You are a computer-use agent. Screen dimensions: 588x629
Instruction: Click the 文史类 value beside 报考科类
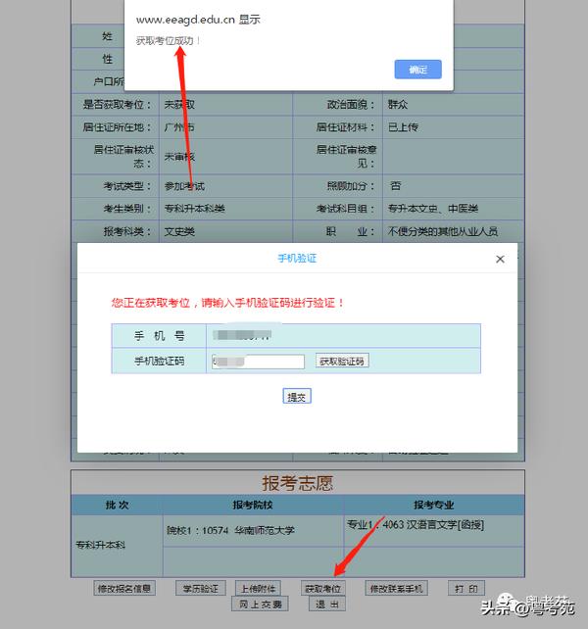coord(179,231)
